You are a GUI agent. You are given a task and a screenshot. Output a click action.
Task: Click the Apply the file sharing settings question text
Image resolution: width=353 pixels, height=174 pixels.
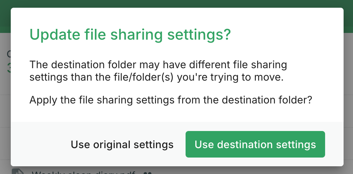(171, 100)
